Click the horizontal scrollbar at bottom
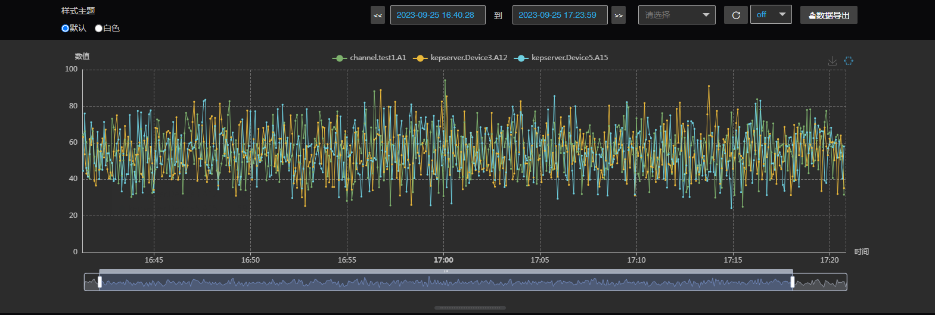 (x=470, y=308)
